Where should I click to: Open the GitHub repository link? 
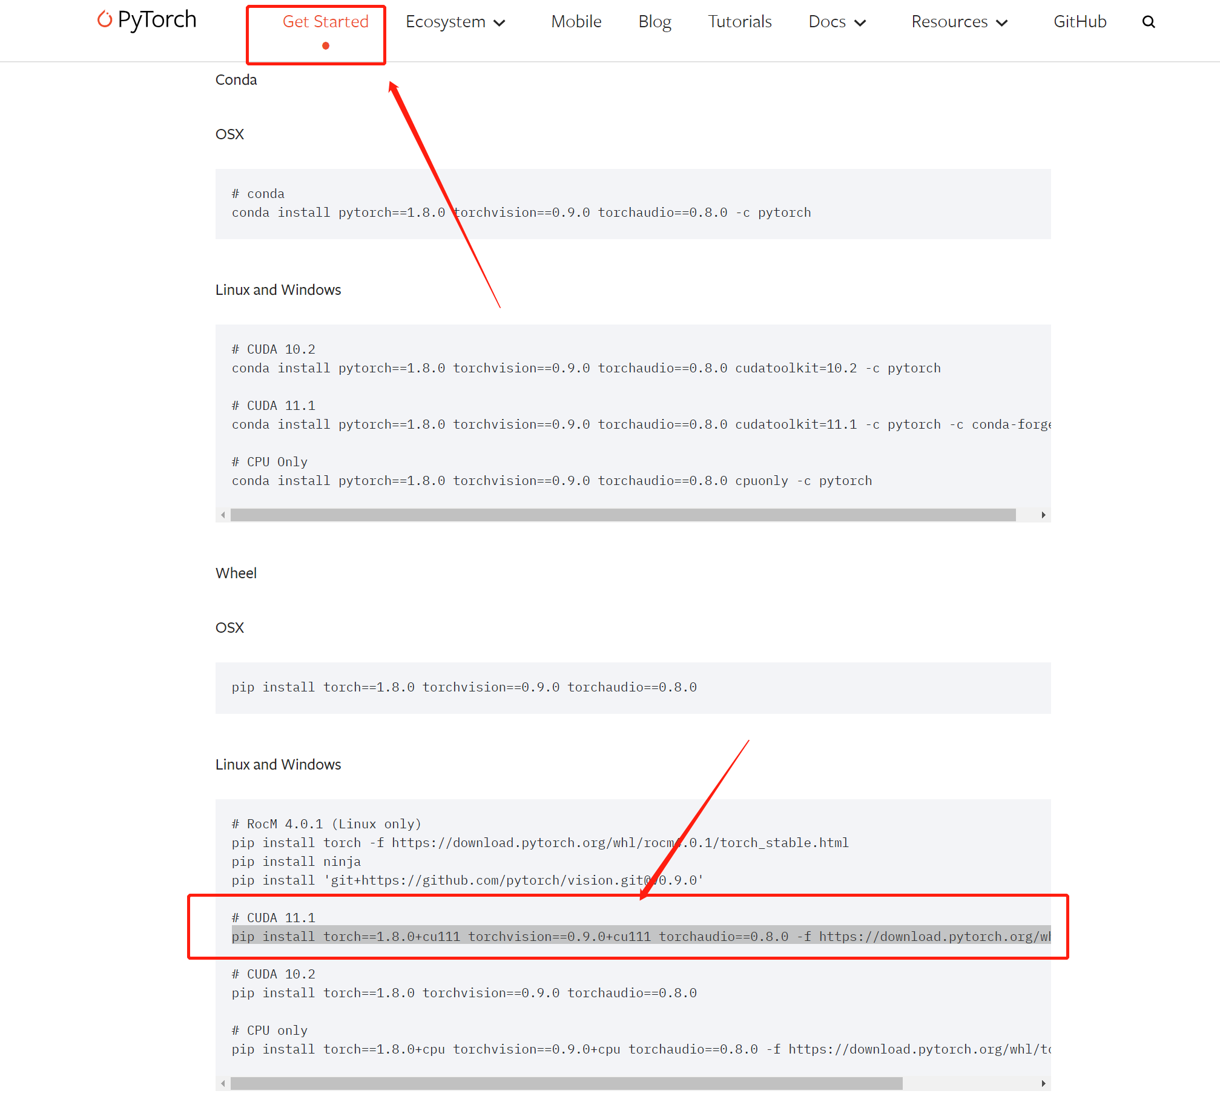click(1080, 22)
